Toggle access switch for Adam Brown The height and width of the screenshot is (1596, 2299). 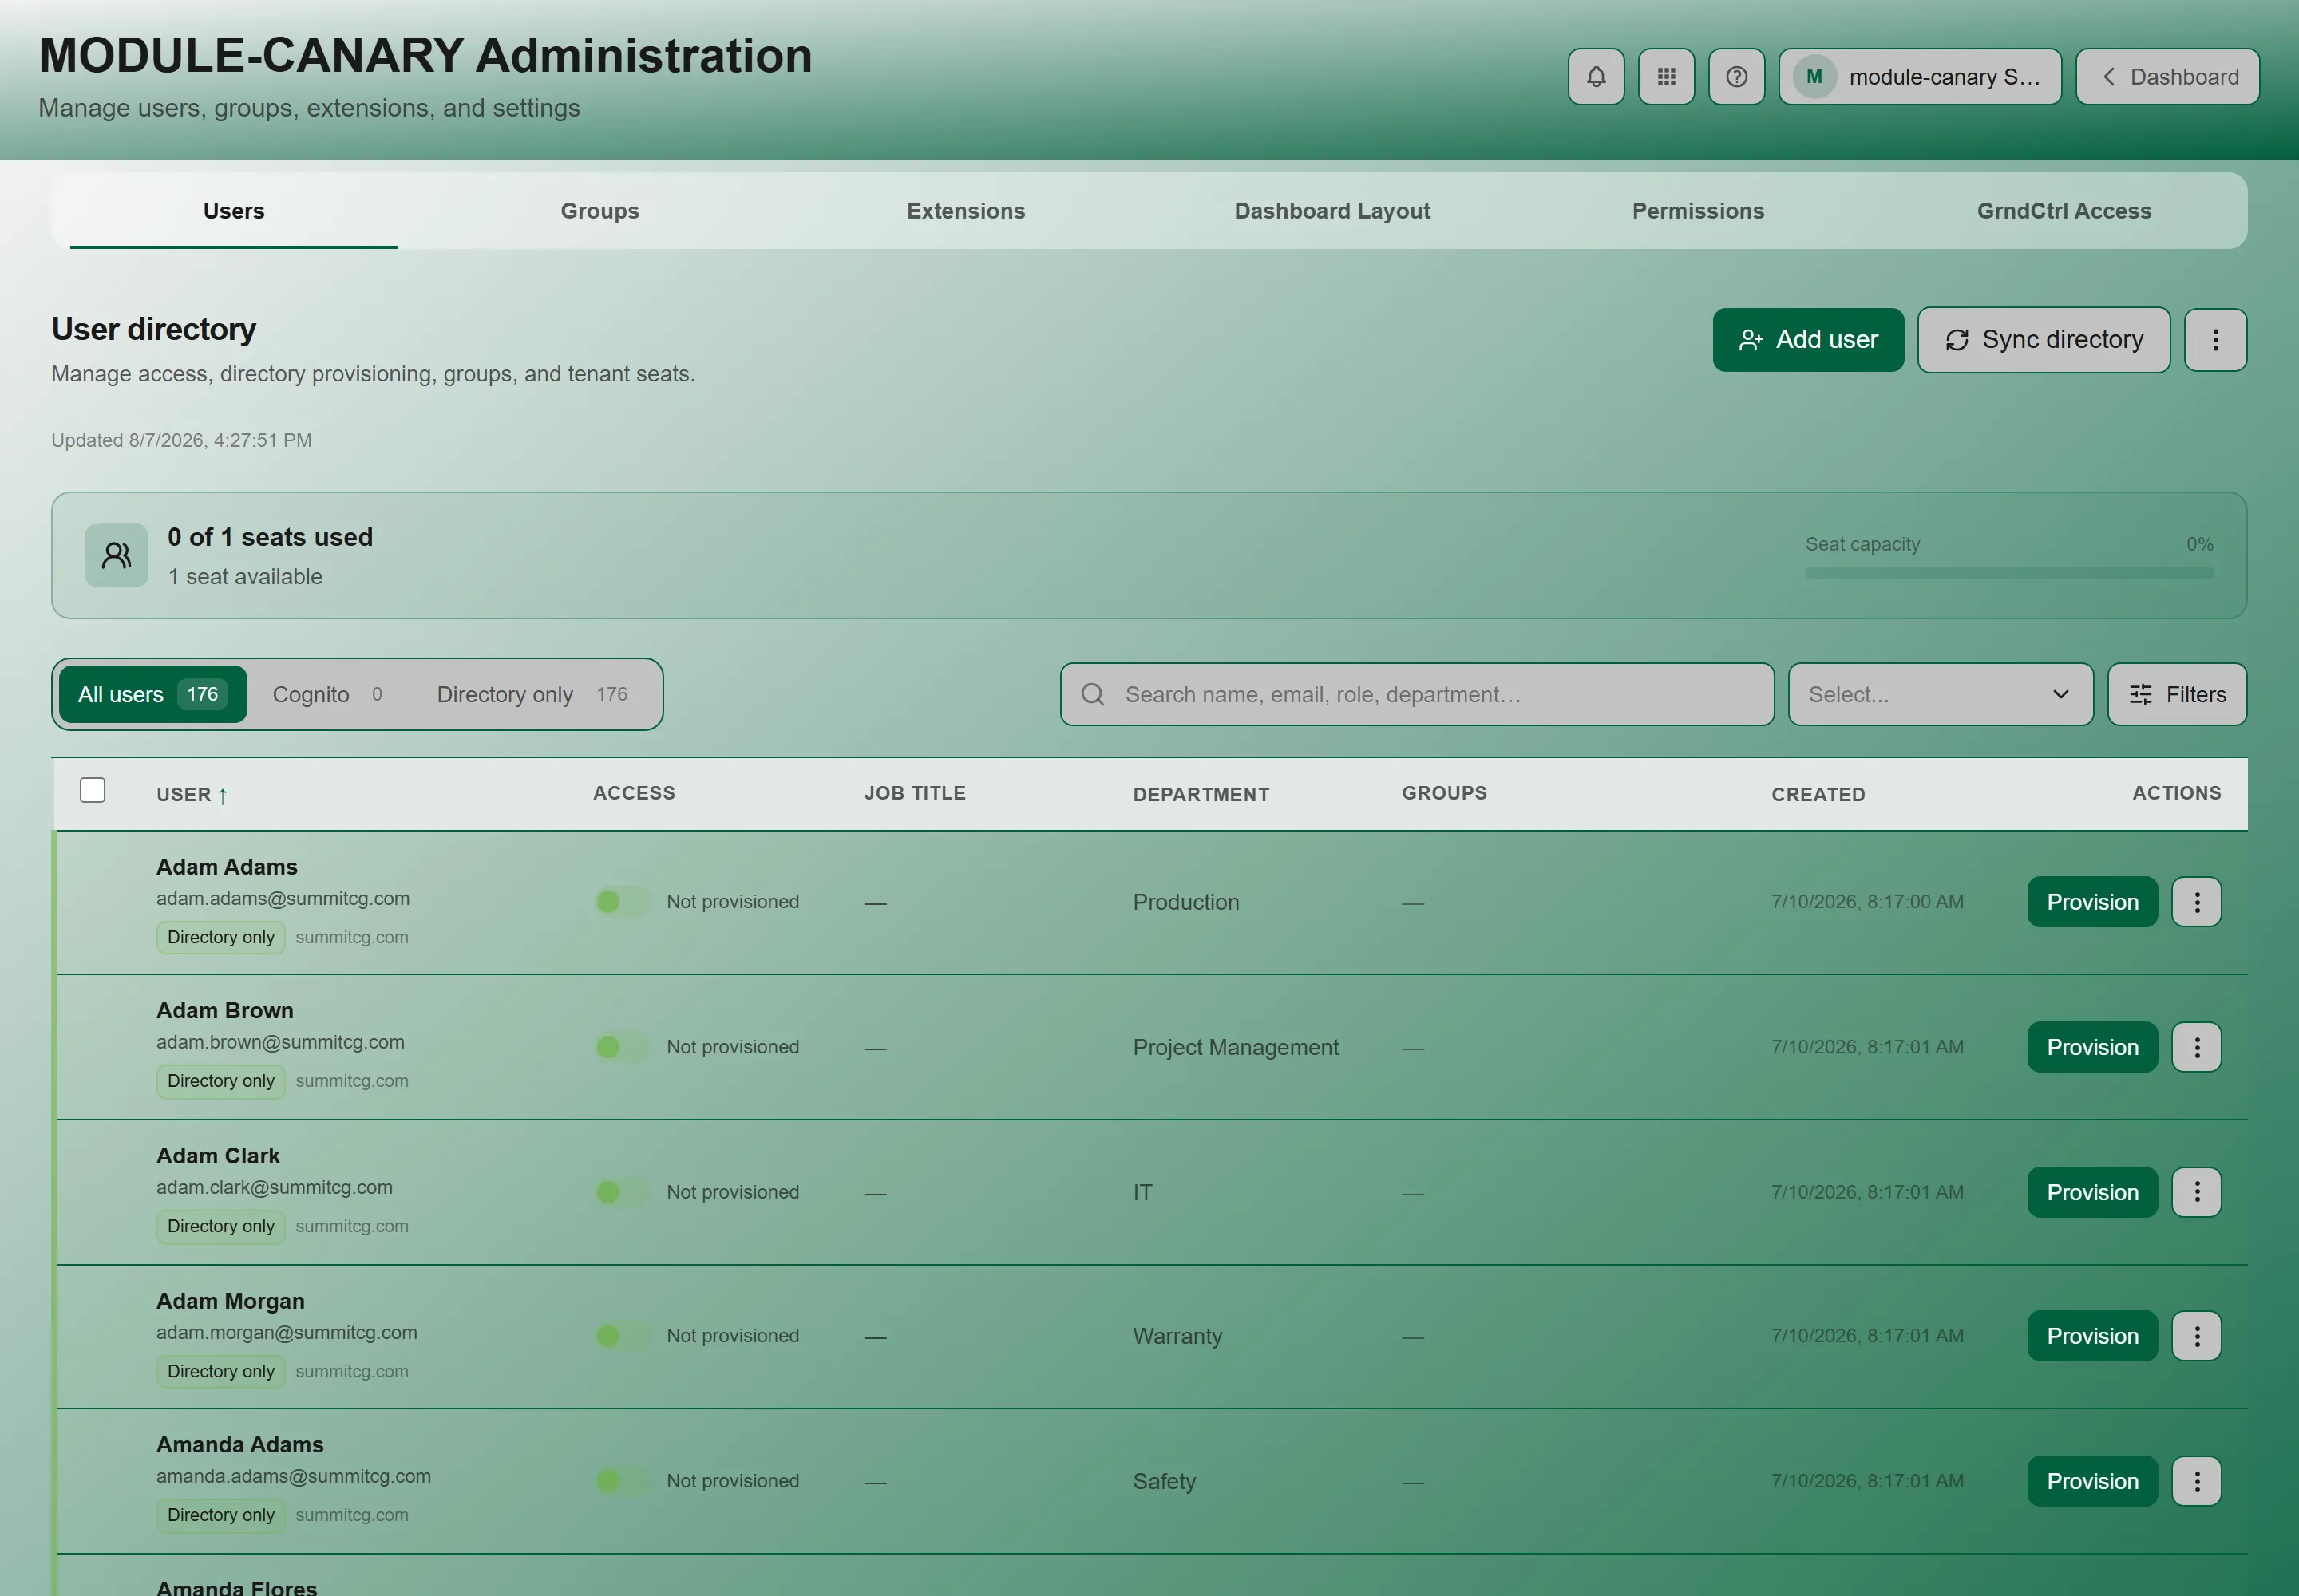(x=623, y=1047)
